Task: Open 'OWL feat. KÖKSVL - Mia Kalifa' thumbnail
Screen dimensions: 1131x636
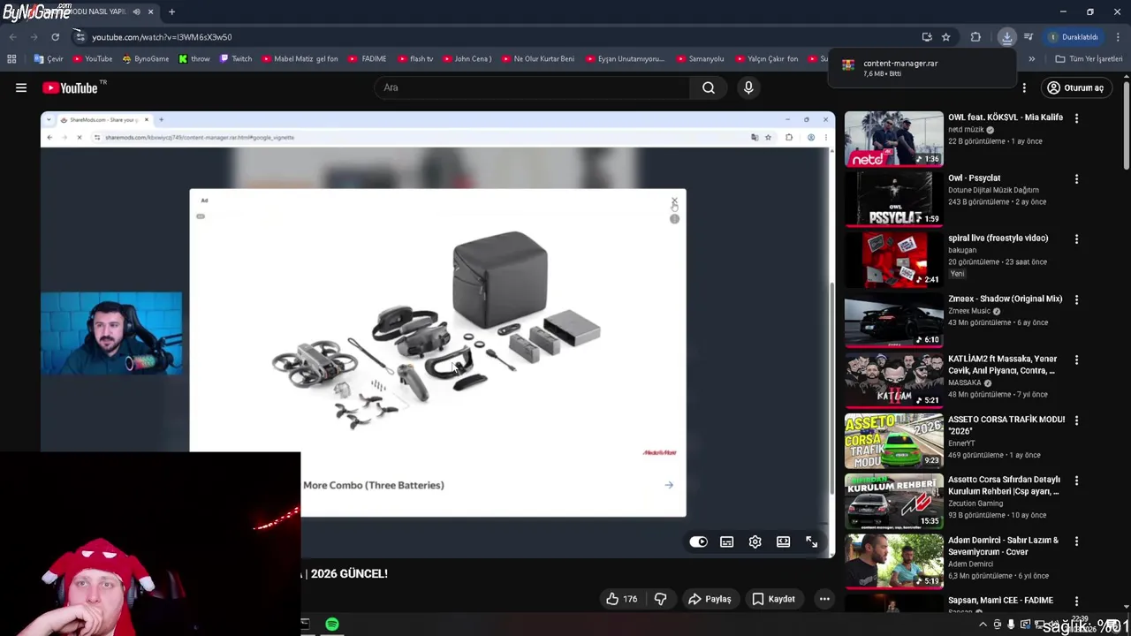Action: tap(894, 139)
